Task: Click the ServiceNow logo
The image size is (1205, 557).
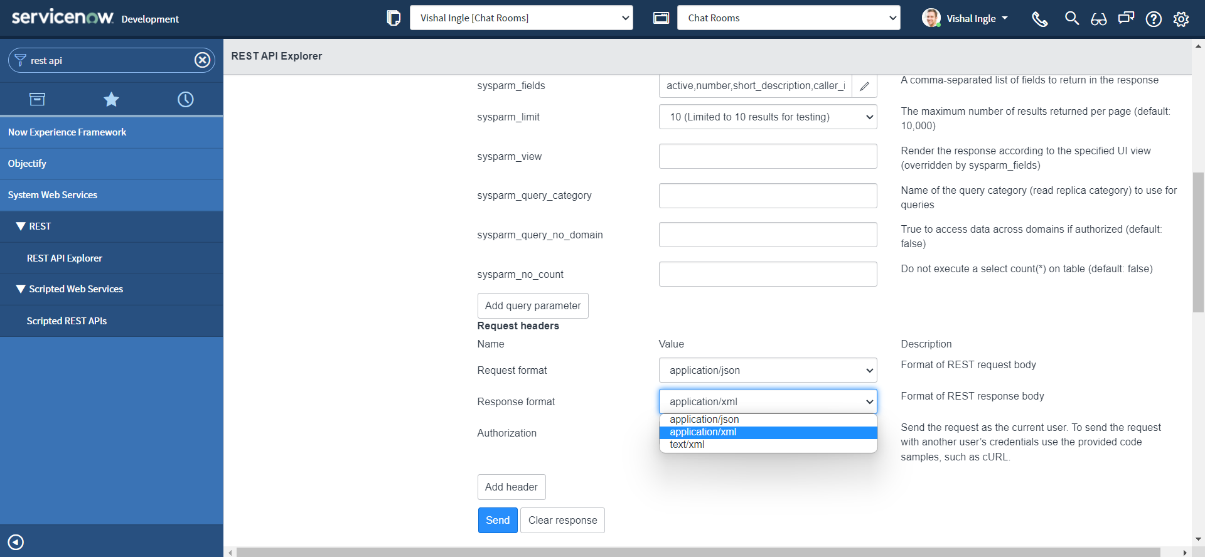Action: [63, 17]
